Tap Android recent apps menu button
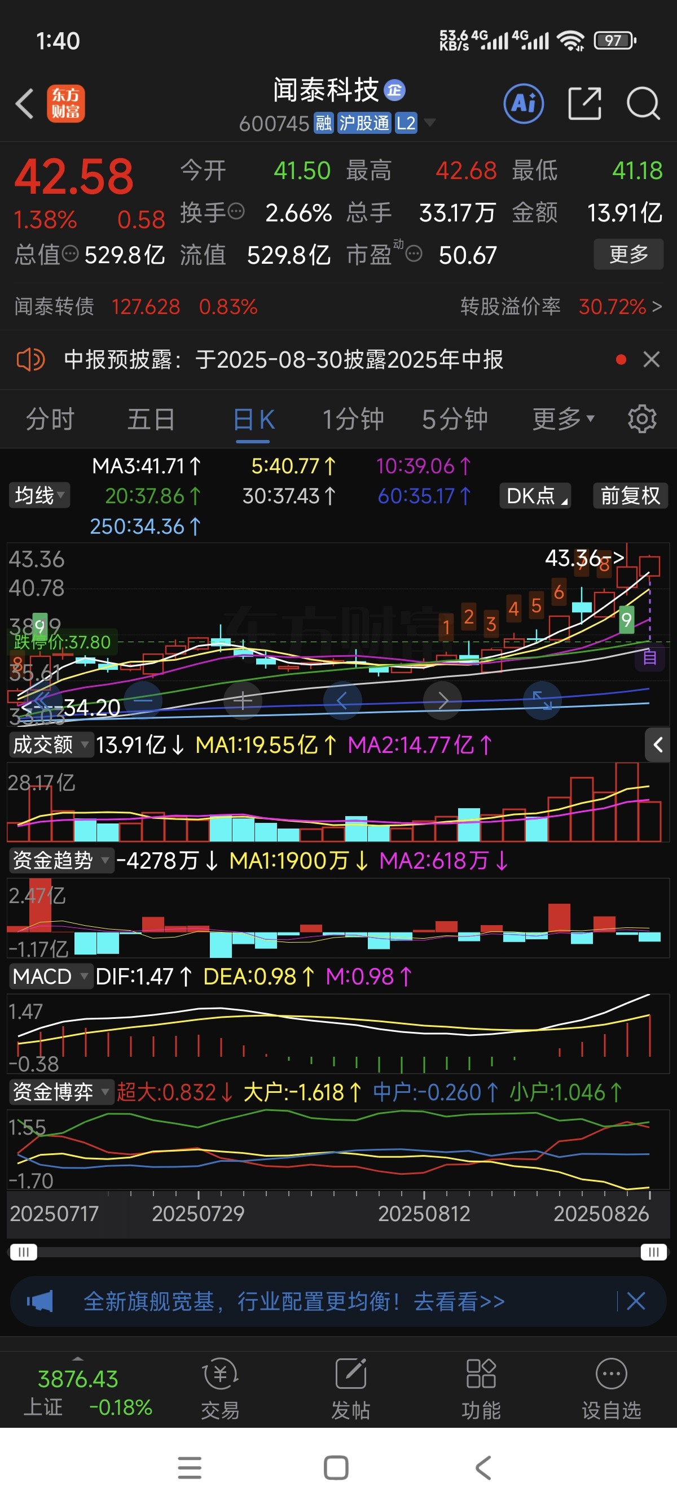Screen dimensions: 677x1508 click(x=190, y=1467)
